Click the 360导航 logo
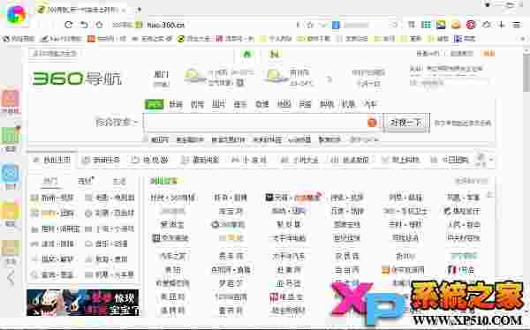 click(x=77, y=79)
